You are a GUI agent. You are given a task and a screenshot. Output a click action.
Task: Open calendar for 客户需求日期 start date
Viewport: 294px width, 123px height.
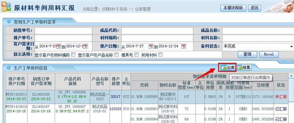coord(58,46)
